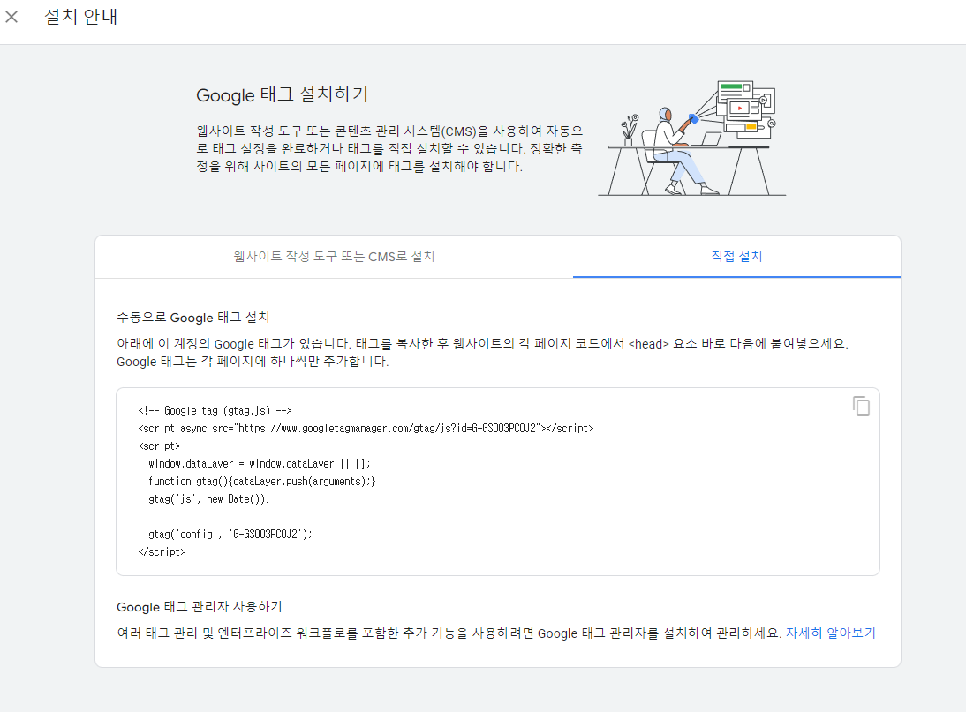
Task: Click the script src googletagmanager line
Action: [366, 428]
